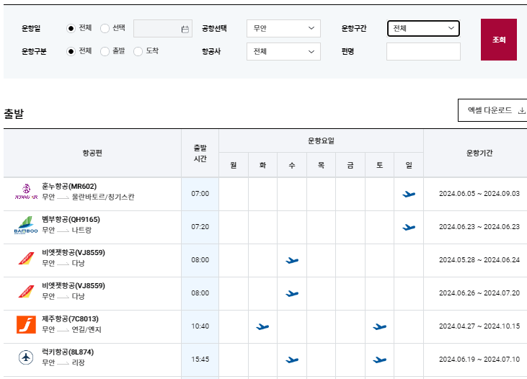
Task: Open the calendar date picker icon
Action: click(185, 30)
